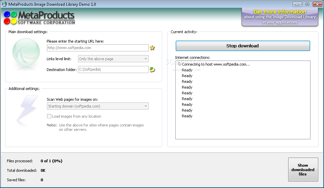Screen dimensions: 324x188
Task: Click the Stop download button
Action: pyautogui.click(x=243, y=46)
